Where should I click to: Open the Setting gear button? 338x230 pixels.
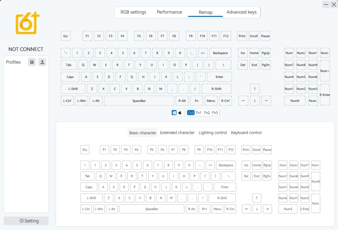[26, 221]
